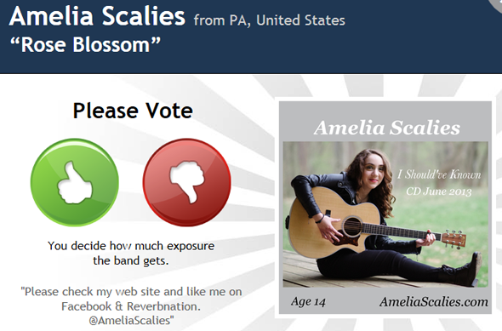
Task: Click the cursive "Amelia Scalies" title on the cover
Action: [387, 128]
